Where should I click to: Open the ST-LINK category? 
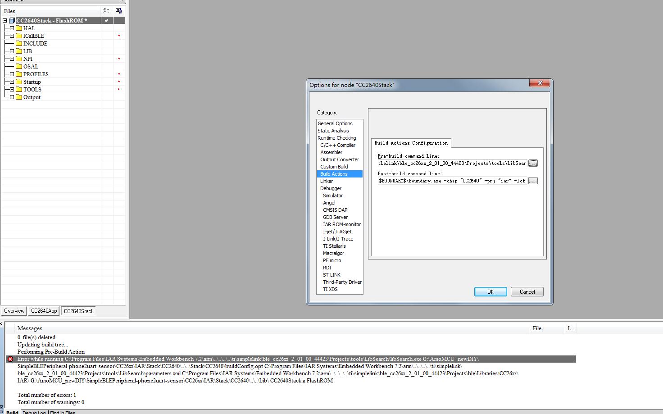point(331,275)
